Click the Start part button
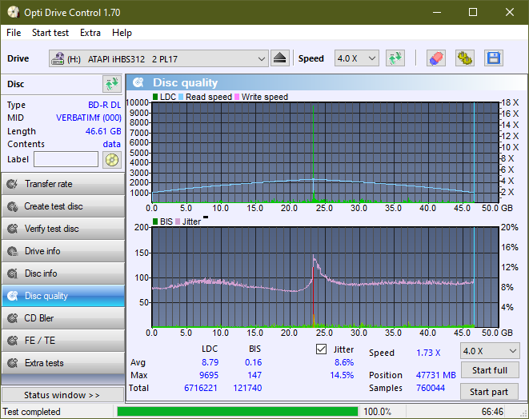Screen dimensions: 529x419 [x=490, y=392]
